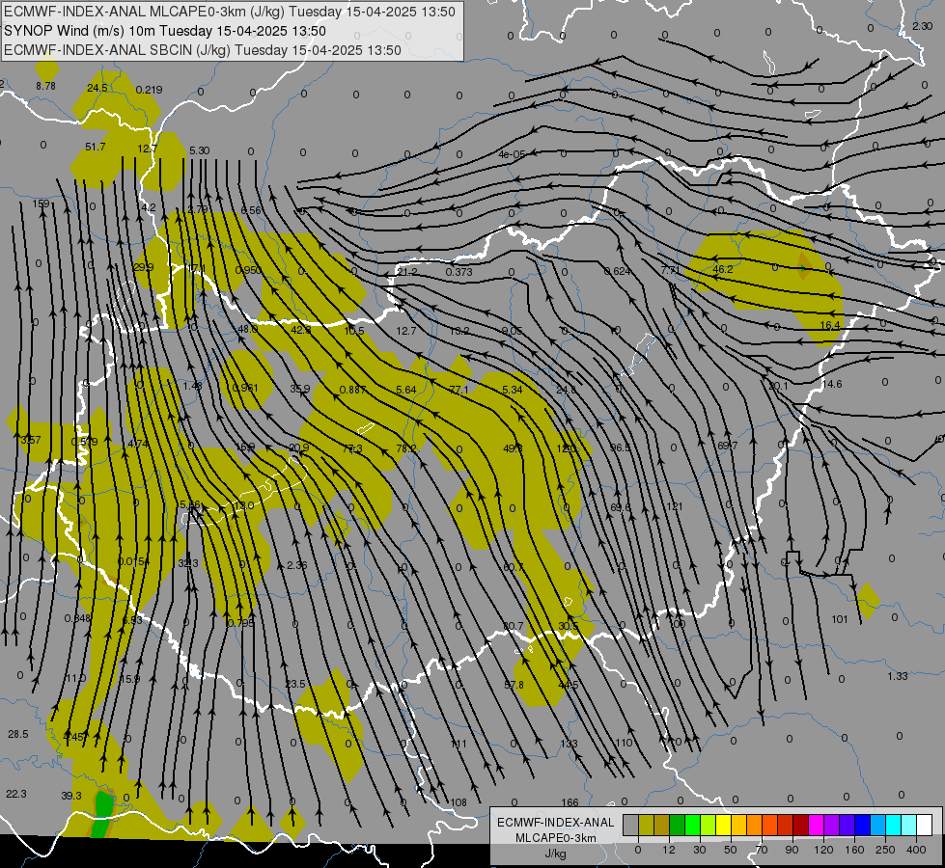Click the map value 28.5

(x=18, y=734)
